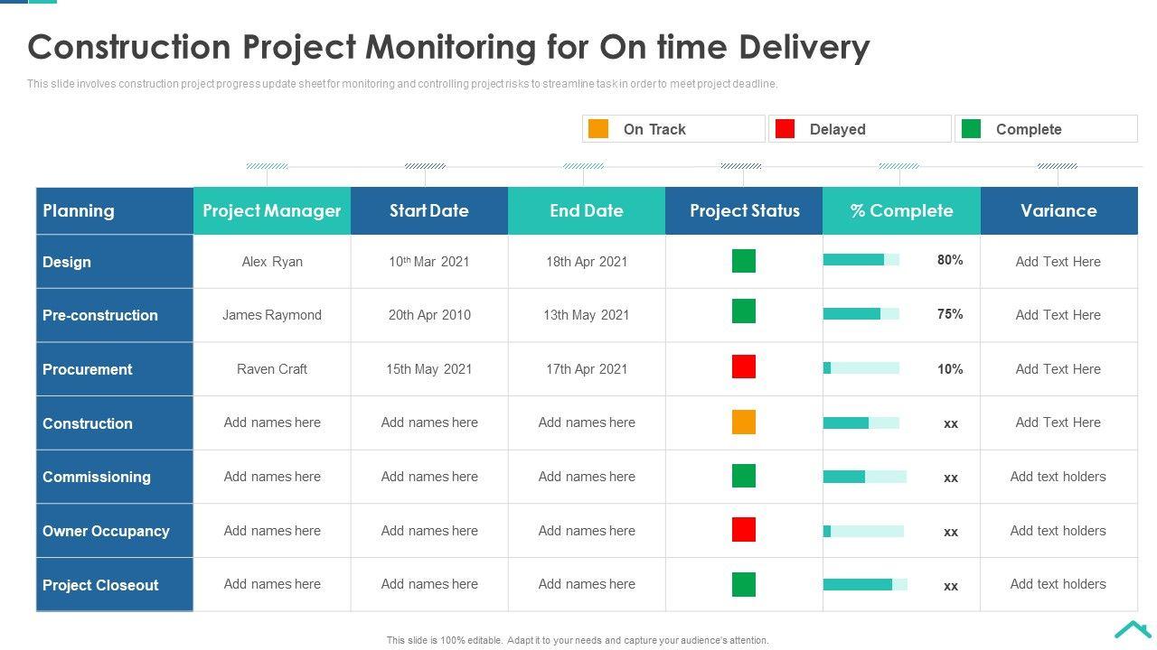Click the Owner Occupancy red status square
This screenshot has height=650, width=1157.
point(743,530)
